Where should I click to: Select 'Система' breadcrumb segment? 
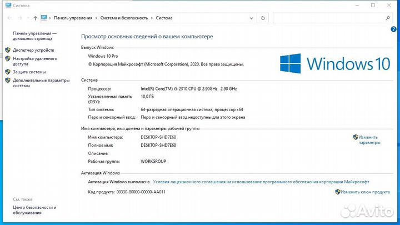coord(164,18)
